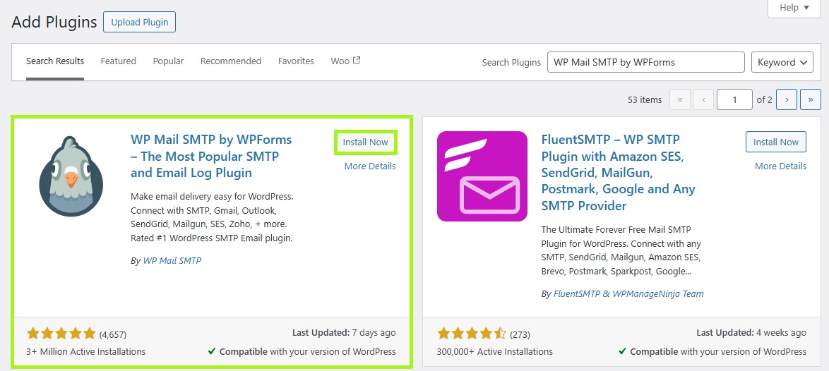Click the 300,000+ Active Installations text

point(495,351)
